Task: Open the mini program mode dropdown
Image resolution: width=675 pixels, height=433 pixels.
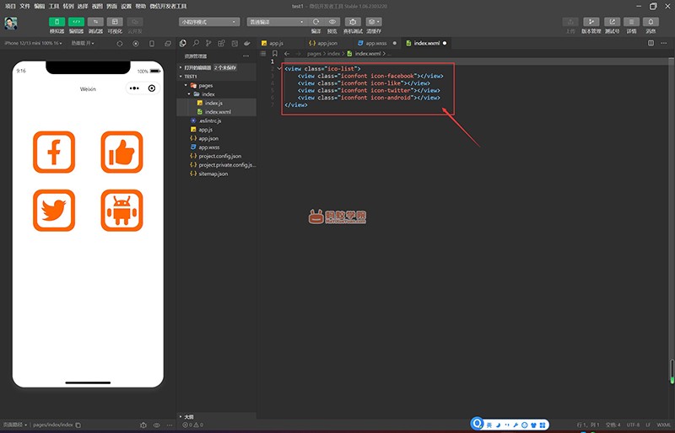Action: (x=209, y=22)
